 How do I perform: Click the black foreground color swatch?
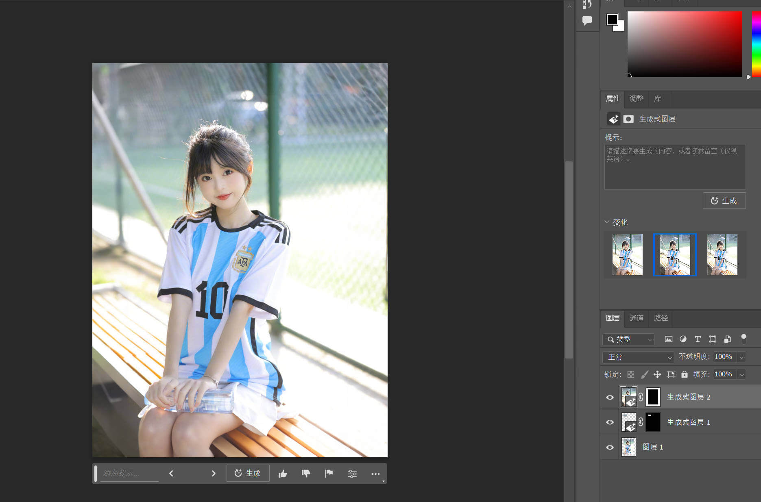[x=611, y=19]
